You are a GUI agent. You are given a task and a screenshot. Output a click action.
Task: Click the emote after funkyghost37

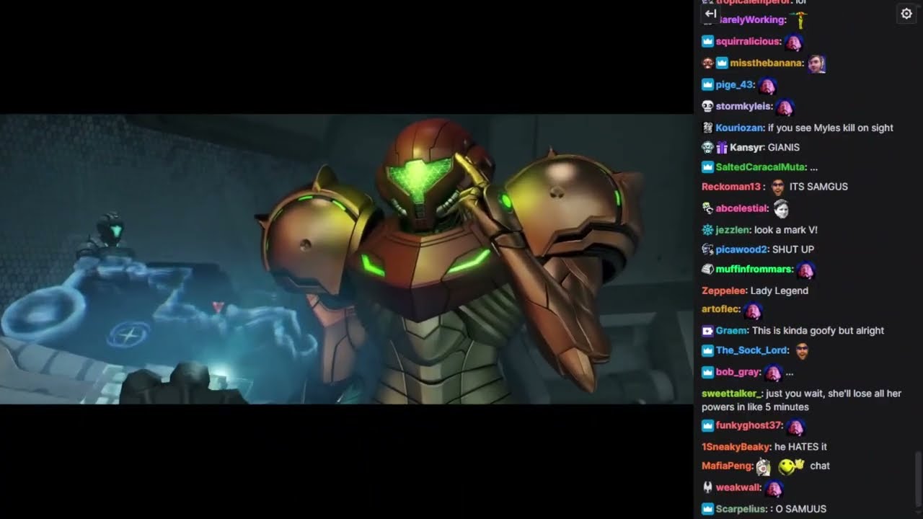click(795, 427)
